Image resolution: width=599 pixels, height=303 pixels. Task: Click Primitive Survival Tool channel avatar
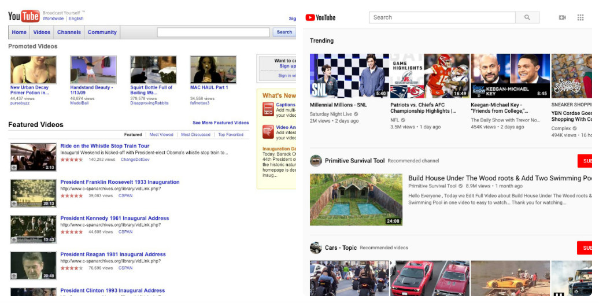pyautogui.click(x=316, y=161)
